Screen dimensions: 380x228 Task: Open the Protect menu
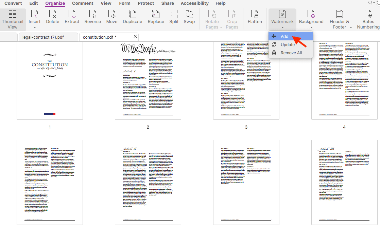pyautogui.click(x=146, y=3)
